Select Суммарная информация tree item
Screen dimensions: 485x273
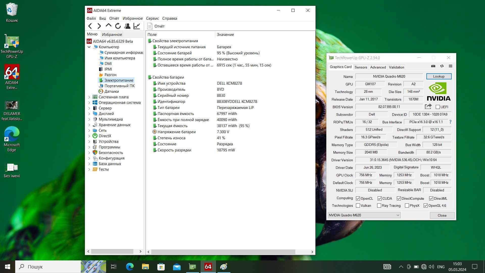(121, 53)
